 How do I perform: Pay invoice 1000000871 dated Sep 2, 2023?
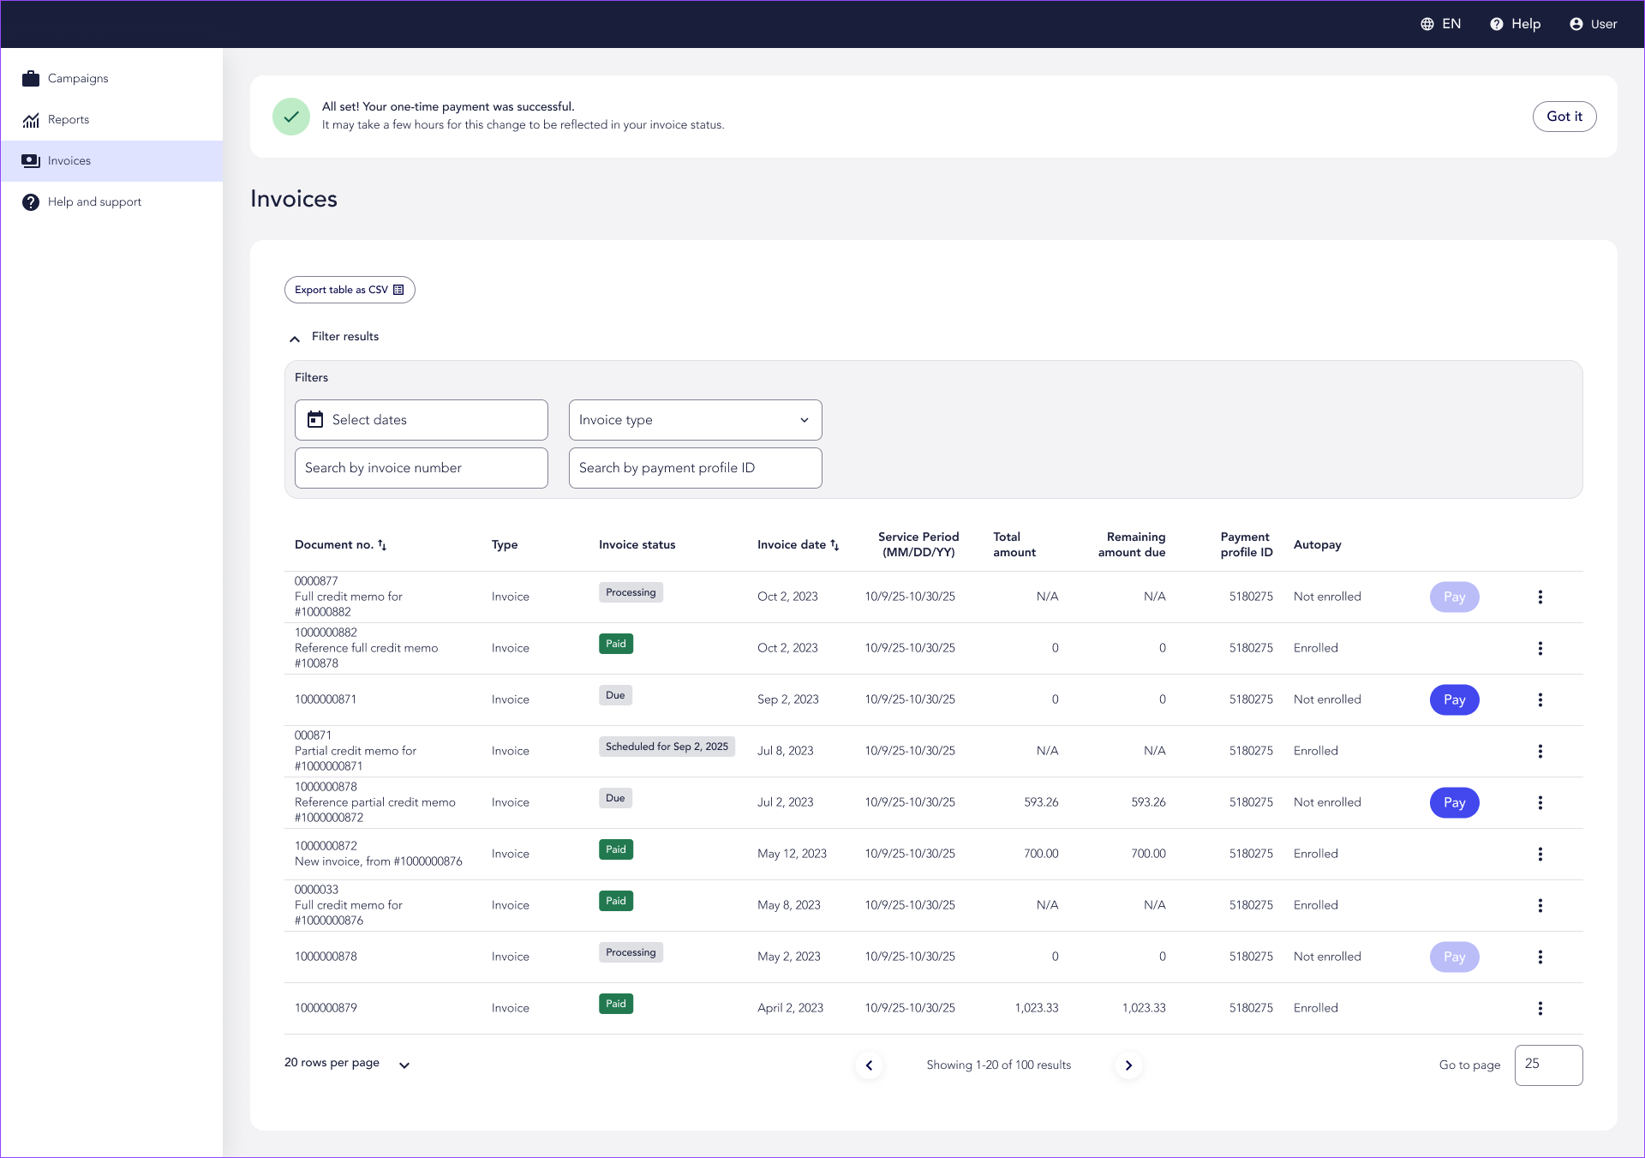[1454, 699]
